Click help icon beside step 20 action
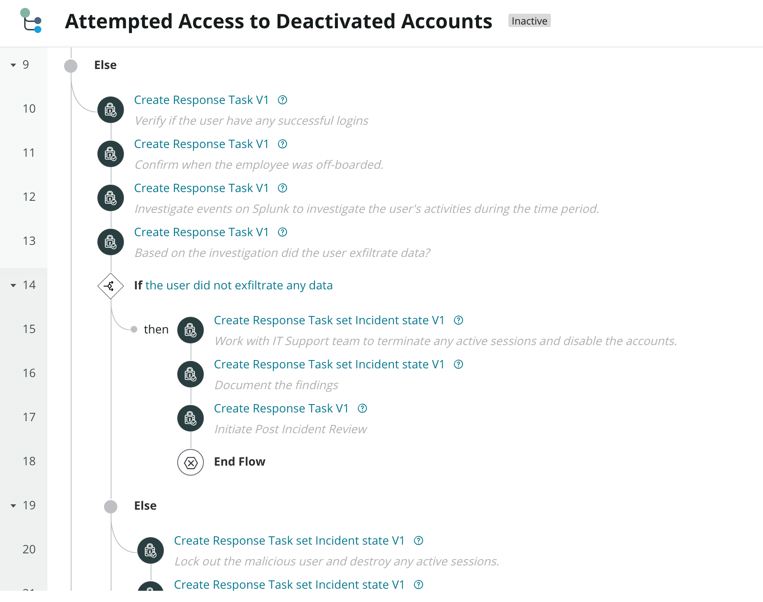The width and height of the screenshot is (763, 602). 419,540
